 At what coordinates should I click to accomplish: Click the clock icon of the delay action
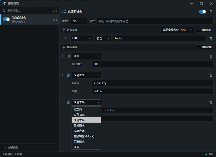click(68, 56)
